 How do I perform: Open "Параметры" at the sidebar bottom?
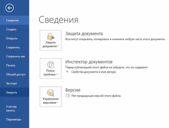[14, 119]
